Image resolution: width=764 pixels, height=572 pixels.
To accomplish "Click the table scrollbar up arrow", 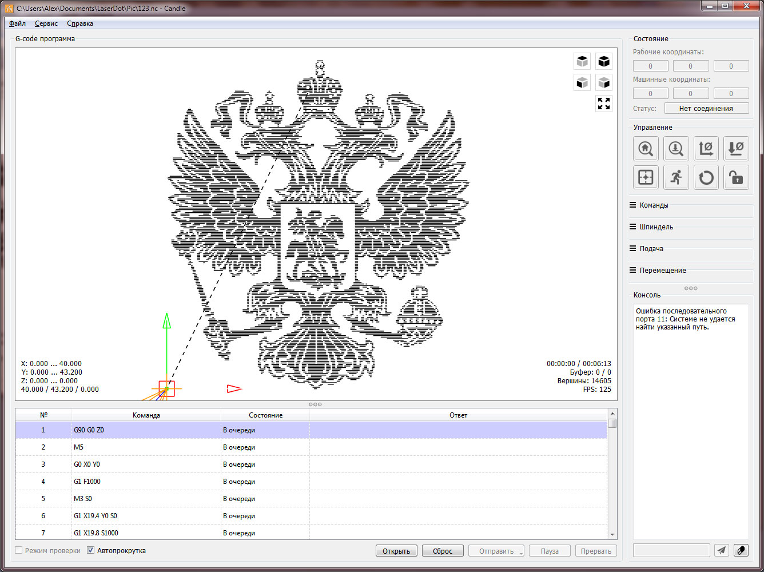I will click(612, 414).
